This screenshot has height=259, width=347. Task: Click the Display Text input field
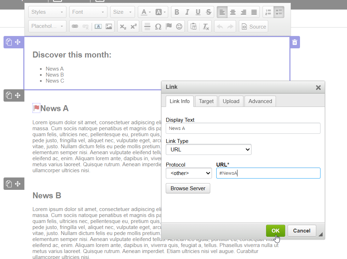[243, 128]
